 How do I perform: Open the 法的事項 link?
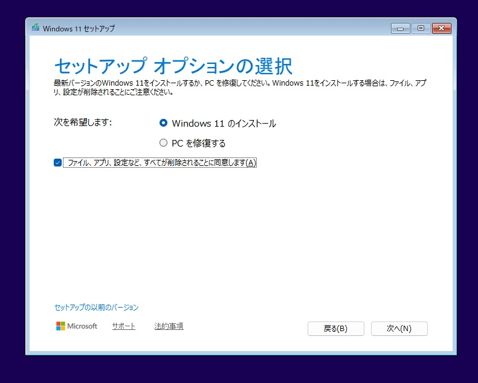169,326
